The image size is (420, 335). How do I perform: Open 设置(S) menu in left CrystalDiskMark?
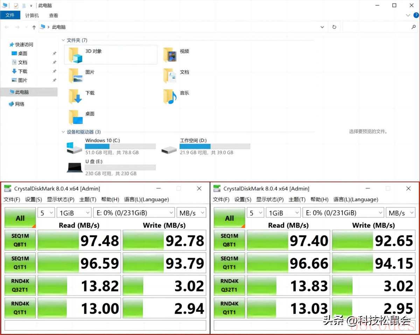pyautogui.click(x=34, y=199)
